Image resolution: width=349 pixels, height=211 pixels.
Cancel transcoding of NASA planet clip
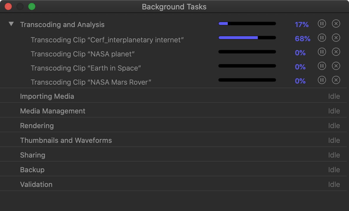point(336,52)
